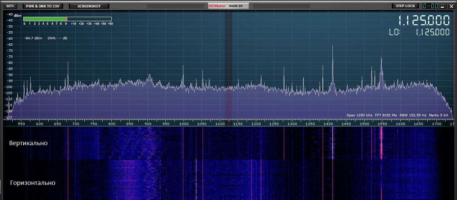Click the SDRuno MAIN SP title badge
The height and width of the screenshot is (200, 457).
pyautogui.click(x=228, y=6)
